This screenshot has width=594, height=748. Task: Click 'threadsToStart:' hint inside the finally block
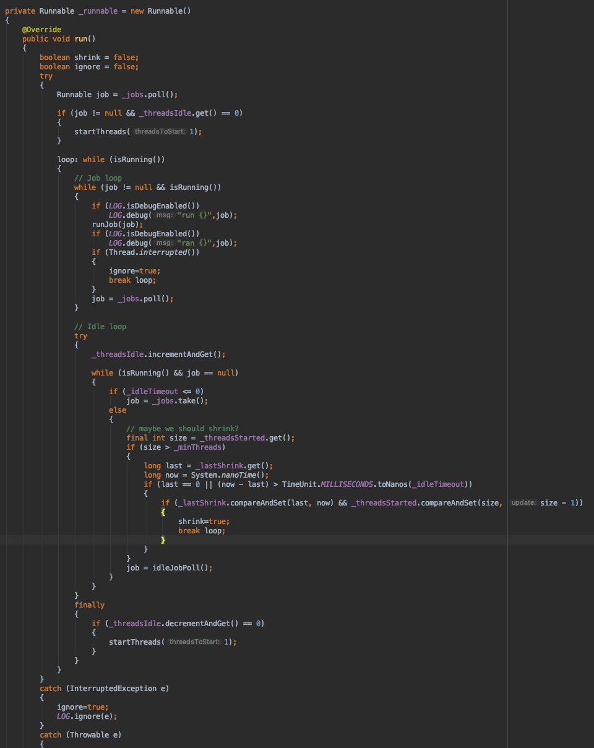195,642
